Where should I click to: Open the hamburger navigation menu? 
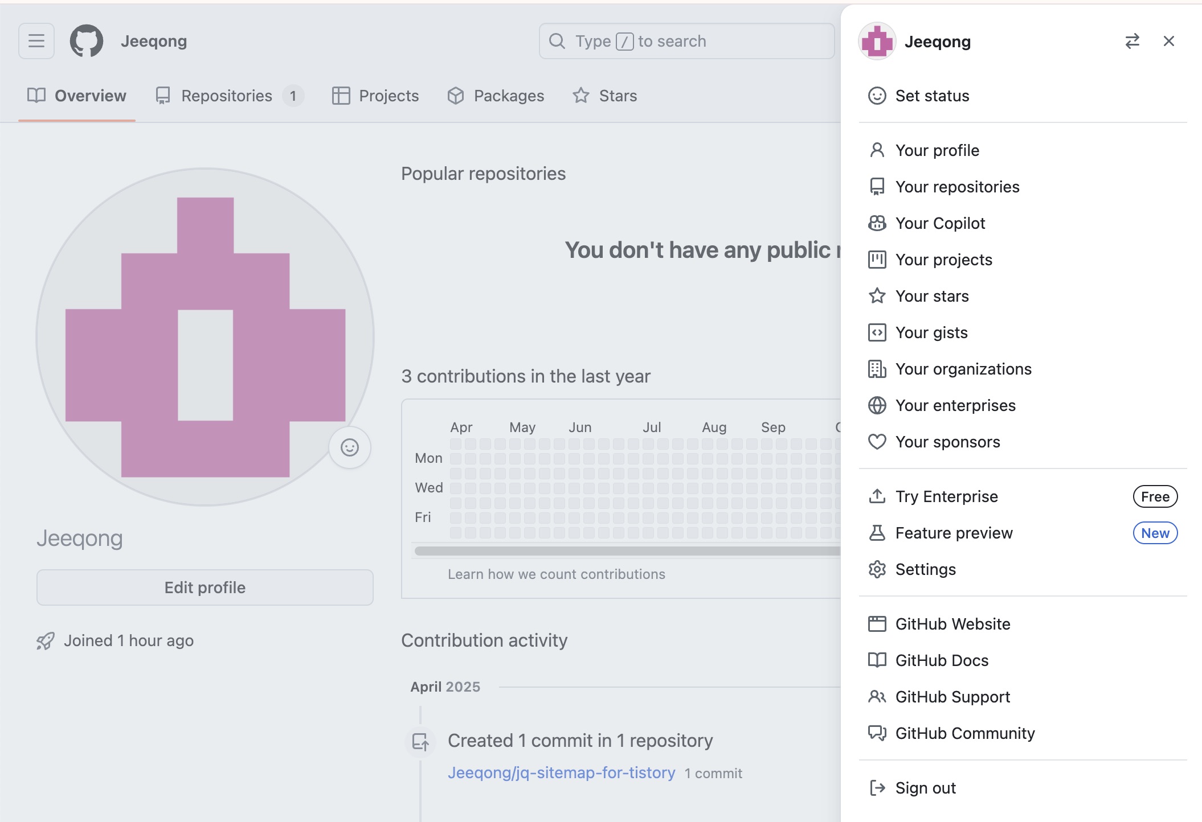(x=36, y=41)
